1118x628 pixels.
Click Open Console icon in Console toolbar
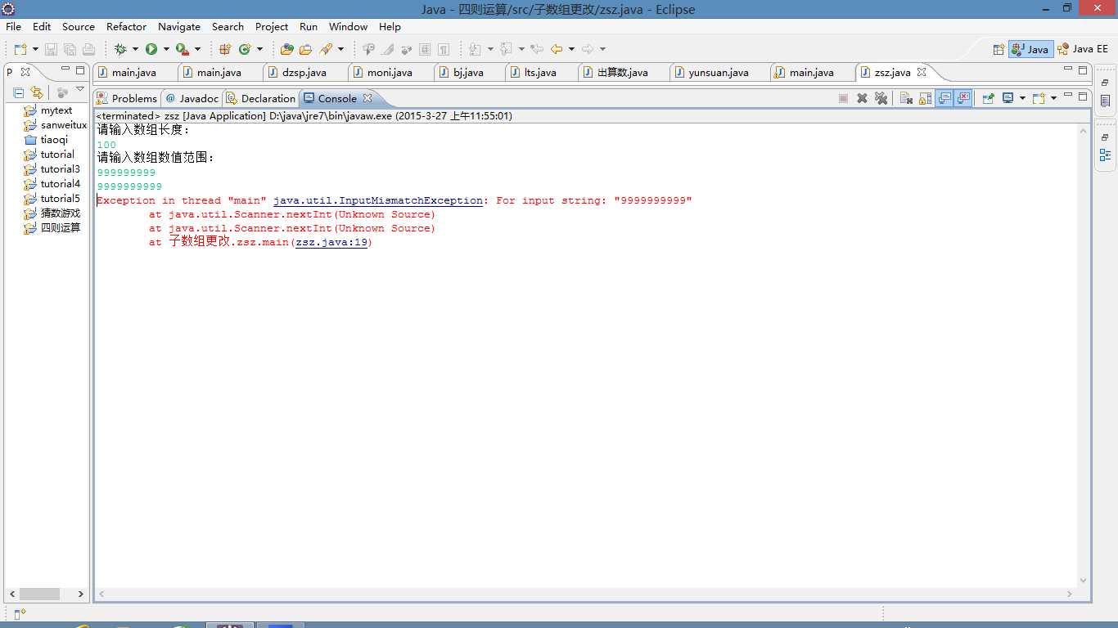coord(1039,98)
